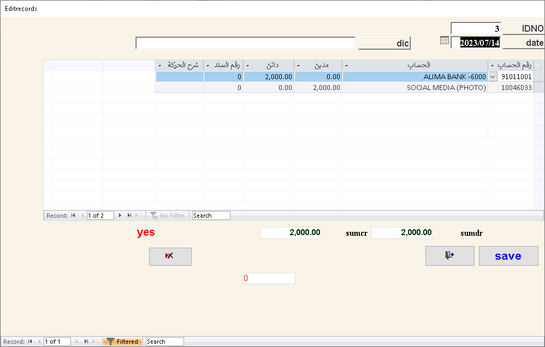The image size is (545, 347).
Task: Click debit cell 0.00 in ALIMA BANK row
Action: point(318,76)
